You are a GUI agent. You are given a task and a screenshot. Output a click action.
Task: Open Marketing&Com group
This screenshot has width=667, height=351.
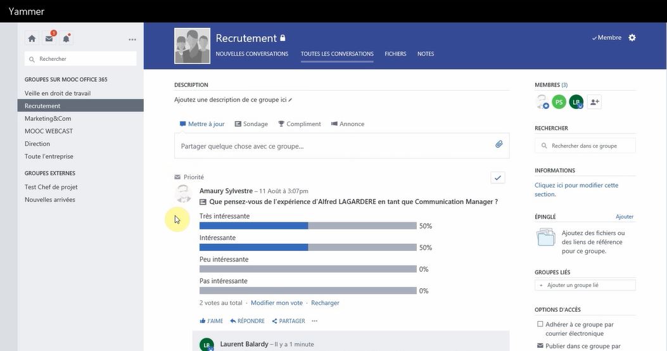click(x=48, y=118)
